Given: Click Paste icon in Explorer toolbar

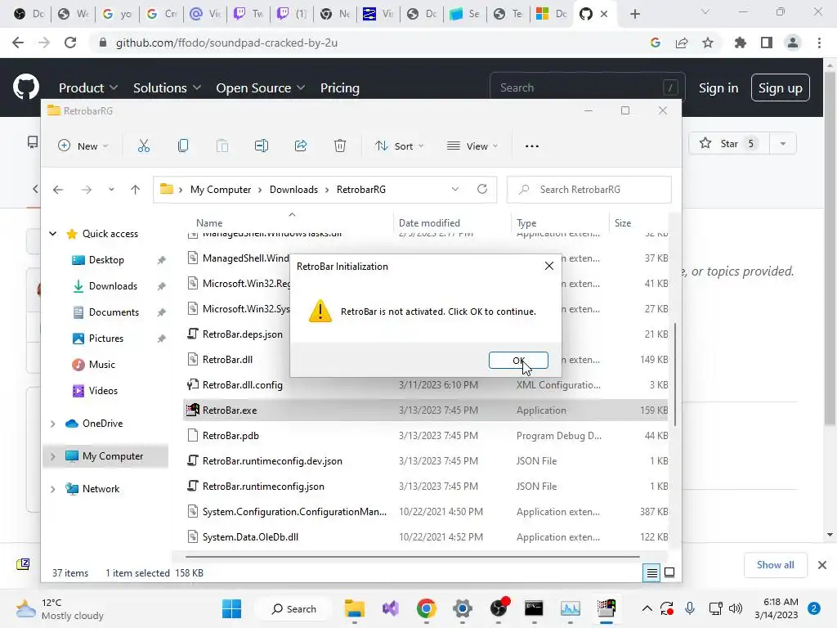Looking at the screenshot, I should [222, 146].
